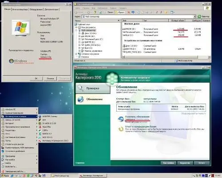Click the taskbar clock

point(218,176)
